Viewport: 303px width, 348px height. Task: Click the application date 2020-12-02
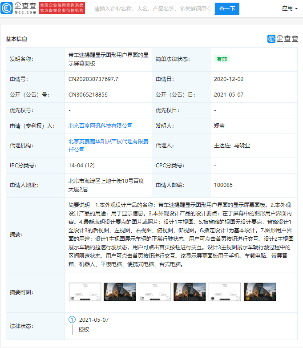pos(229,79)
